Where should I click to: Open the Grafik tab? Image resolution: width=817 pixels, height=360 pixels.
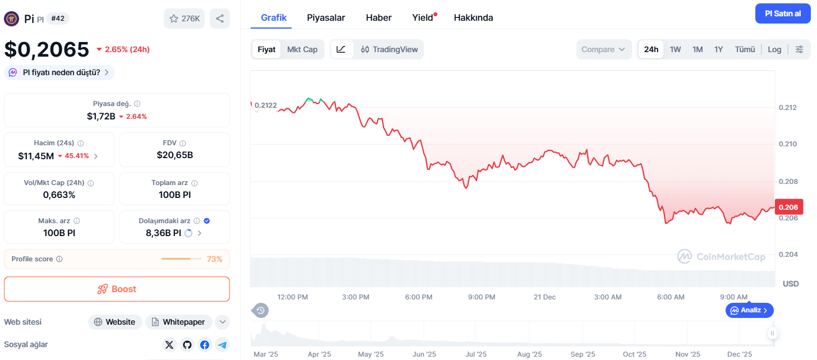[274, 17]
